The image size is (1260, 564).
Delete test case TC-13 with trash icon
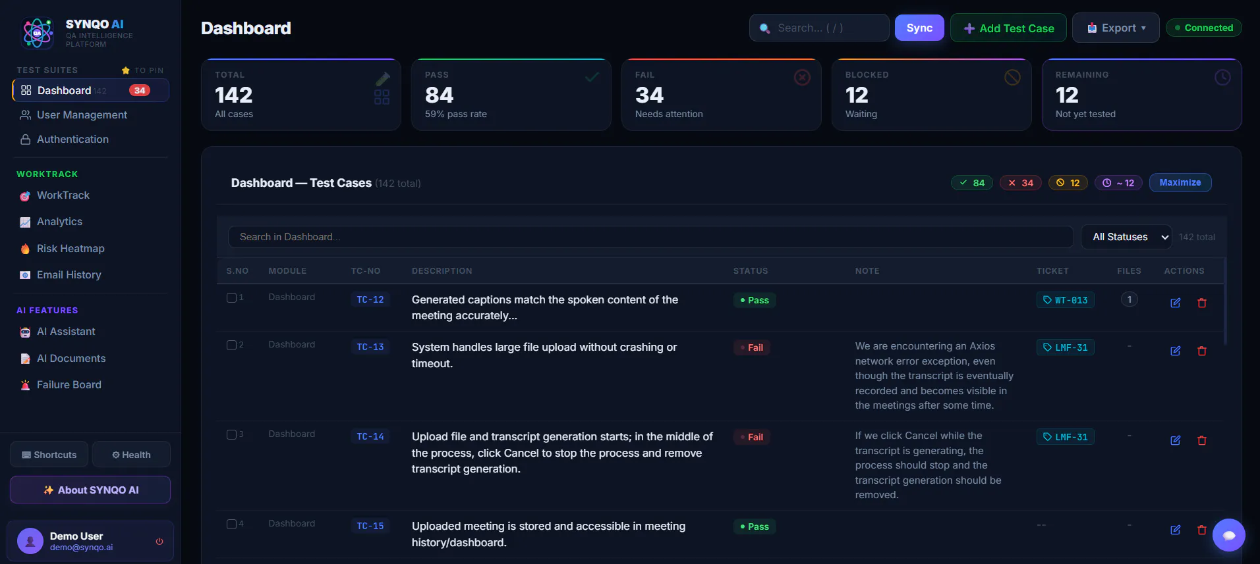coord(1202,351)
